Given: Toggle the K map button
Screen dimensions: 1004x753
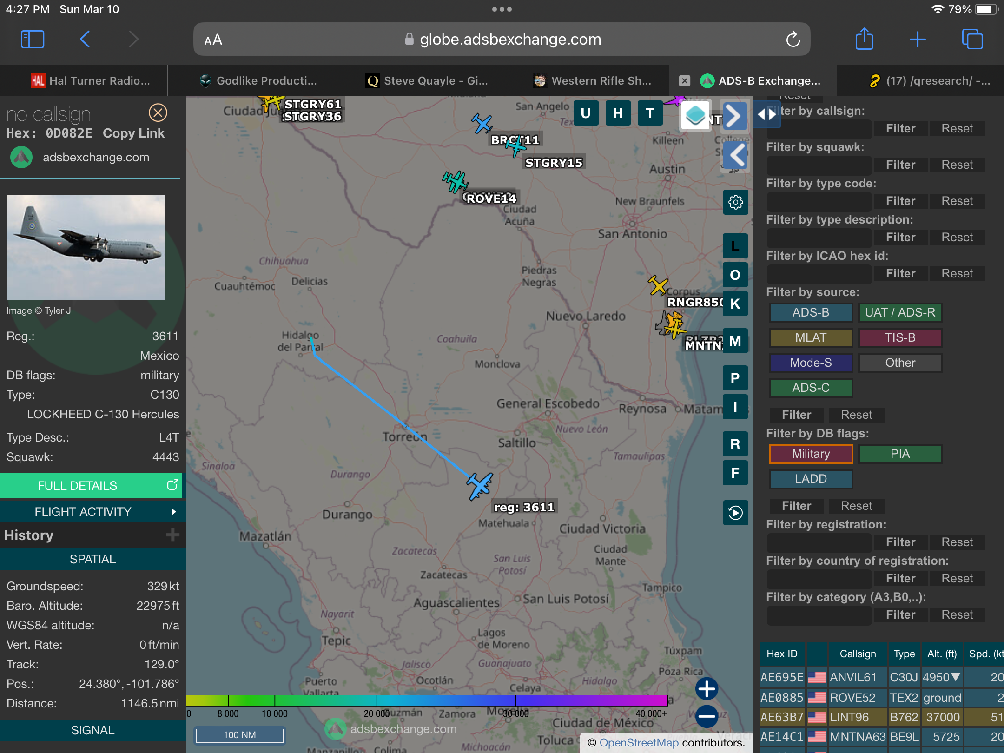Looking at the screenshot, I should point(735,304).
